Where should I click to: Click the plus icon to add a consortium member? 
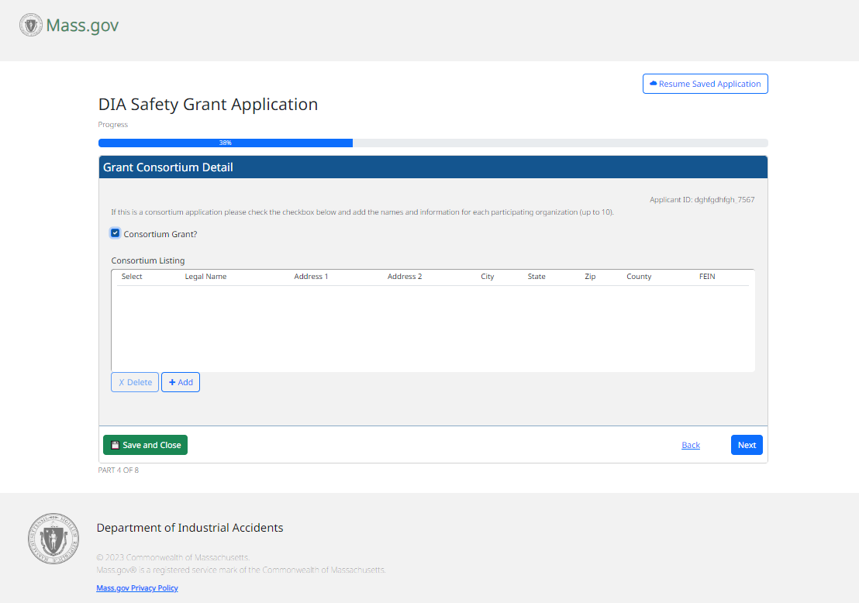coord(172,382)
